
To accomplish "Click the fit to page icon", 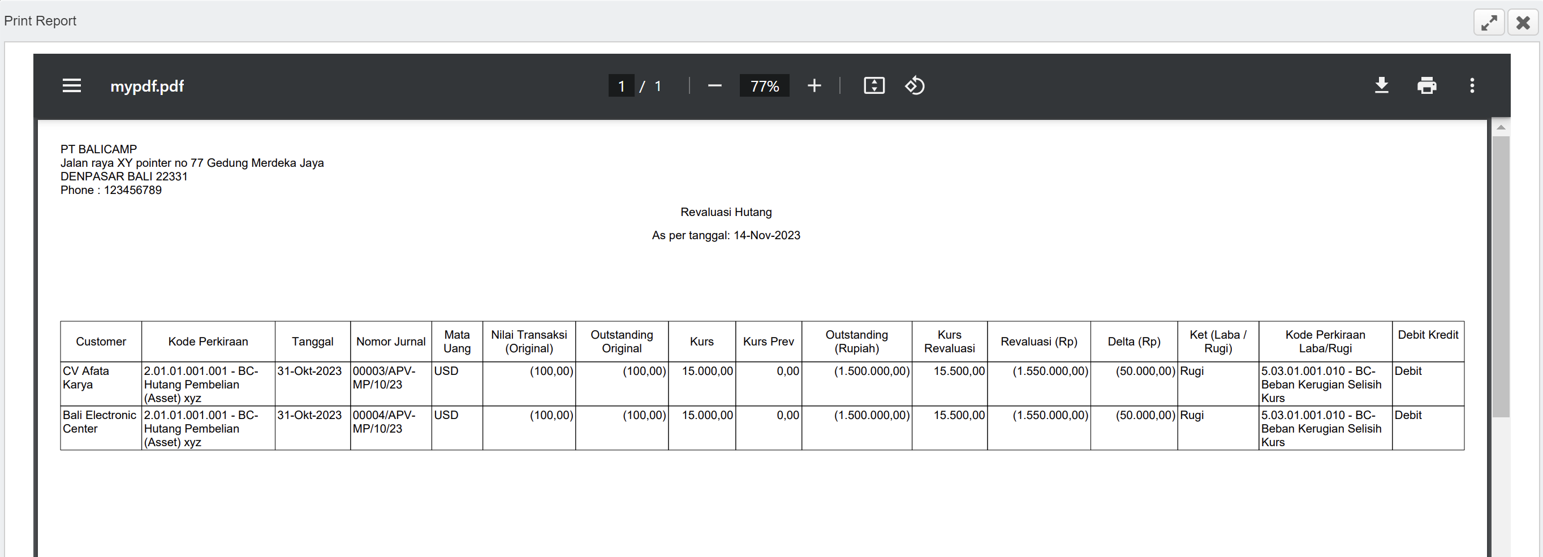I will point(874,85).
